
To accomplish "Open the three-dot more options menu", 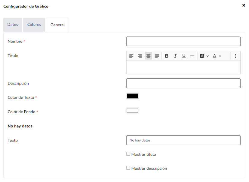I will point(235,56).
